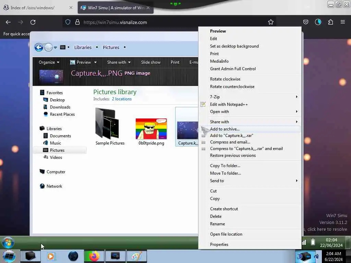Open Firefox from host taskbar
The width and height of the screenshot is (351, 263).
pos(94,256)
